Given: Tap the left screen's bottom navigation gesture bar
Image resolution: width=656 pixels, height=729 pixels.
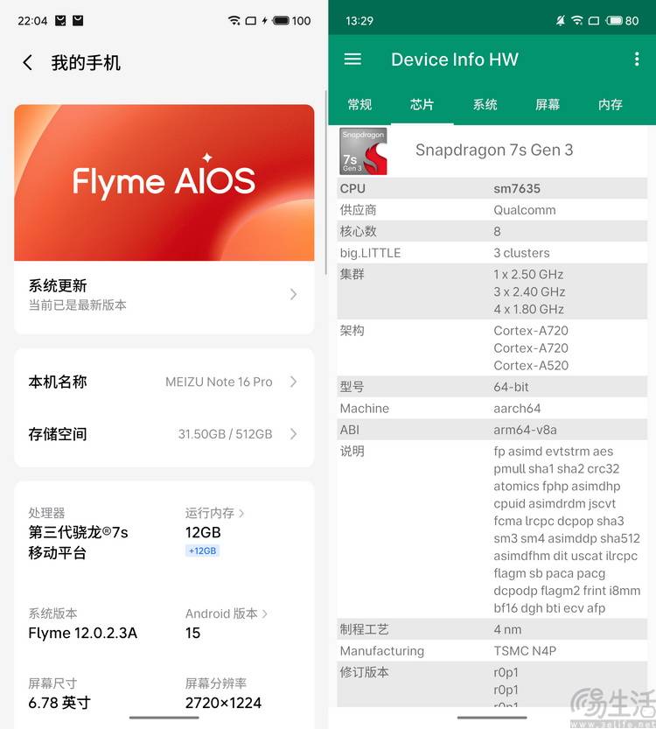Looking at the screenshot, I should 164,718.
